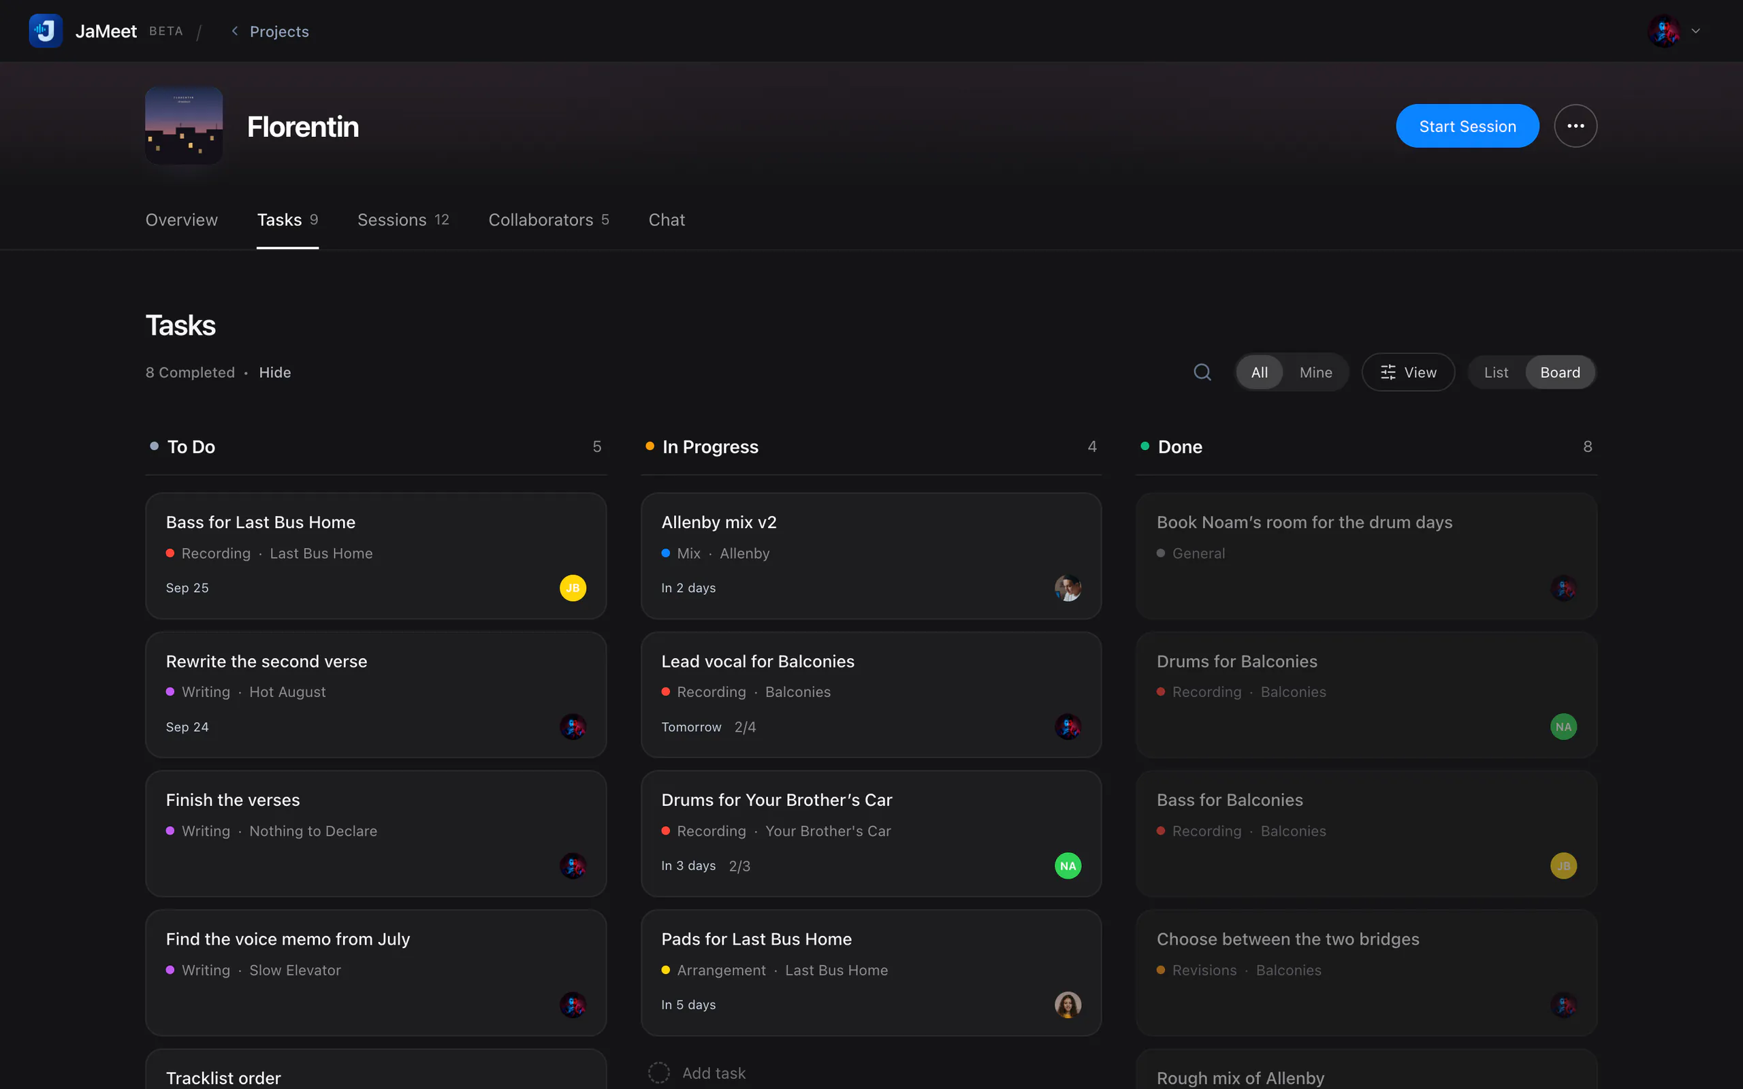
Task: Switch to the Chat tab
Action: click(x=667, y=220)
